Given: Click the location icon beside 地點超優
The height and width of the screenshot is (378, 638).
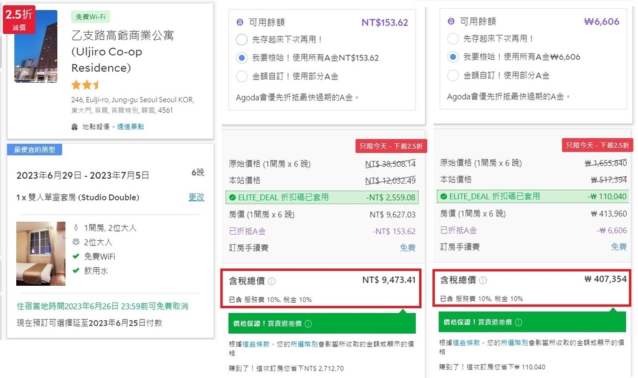Looking at the screenshot, I should click(x=75, y=126).
